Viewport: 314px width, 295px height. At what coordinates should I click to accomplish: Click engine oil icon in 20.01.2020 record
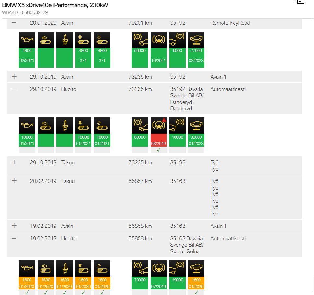pyautogui.click(x=27, y=40)
